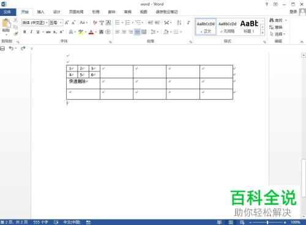Apply the Normal style

coord(206,27)
